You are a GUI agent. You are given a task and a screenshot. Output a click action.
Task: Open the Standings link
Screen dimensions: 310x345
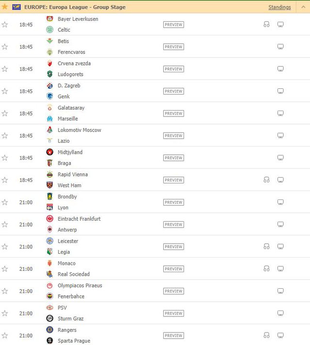[x=279, y=7]
